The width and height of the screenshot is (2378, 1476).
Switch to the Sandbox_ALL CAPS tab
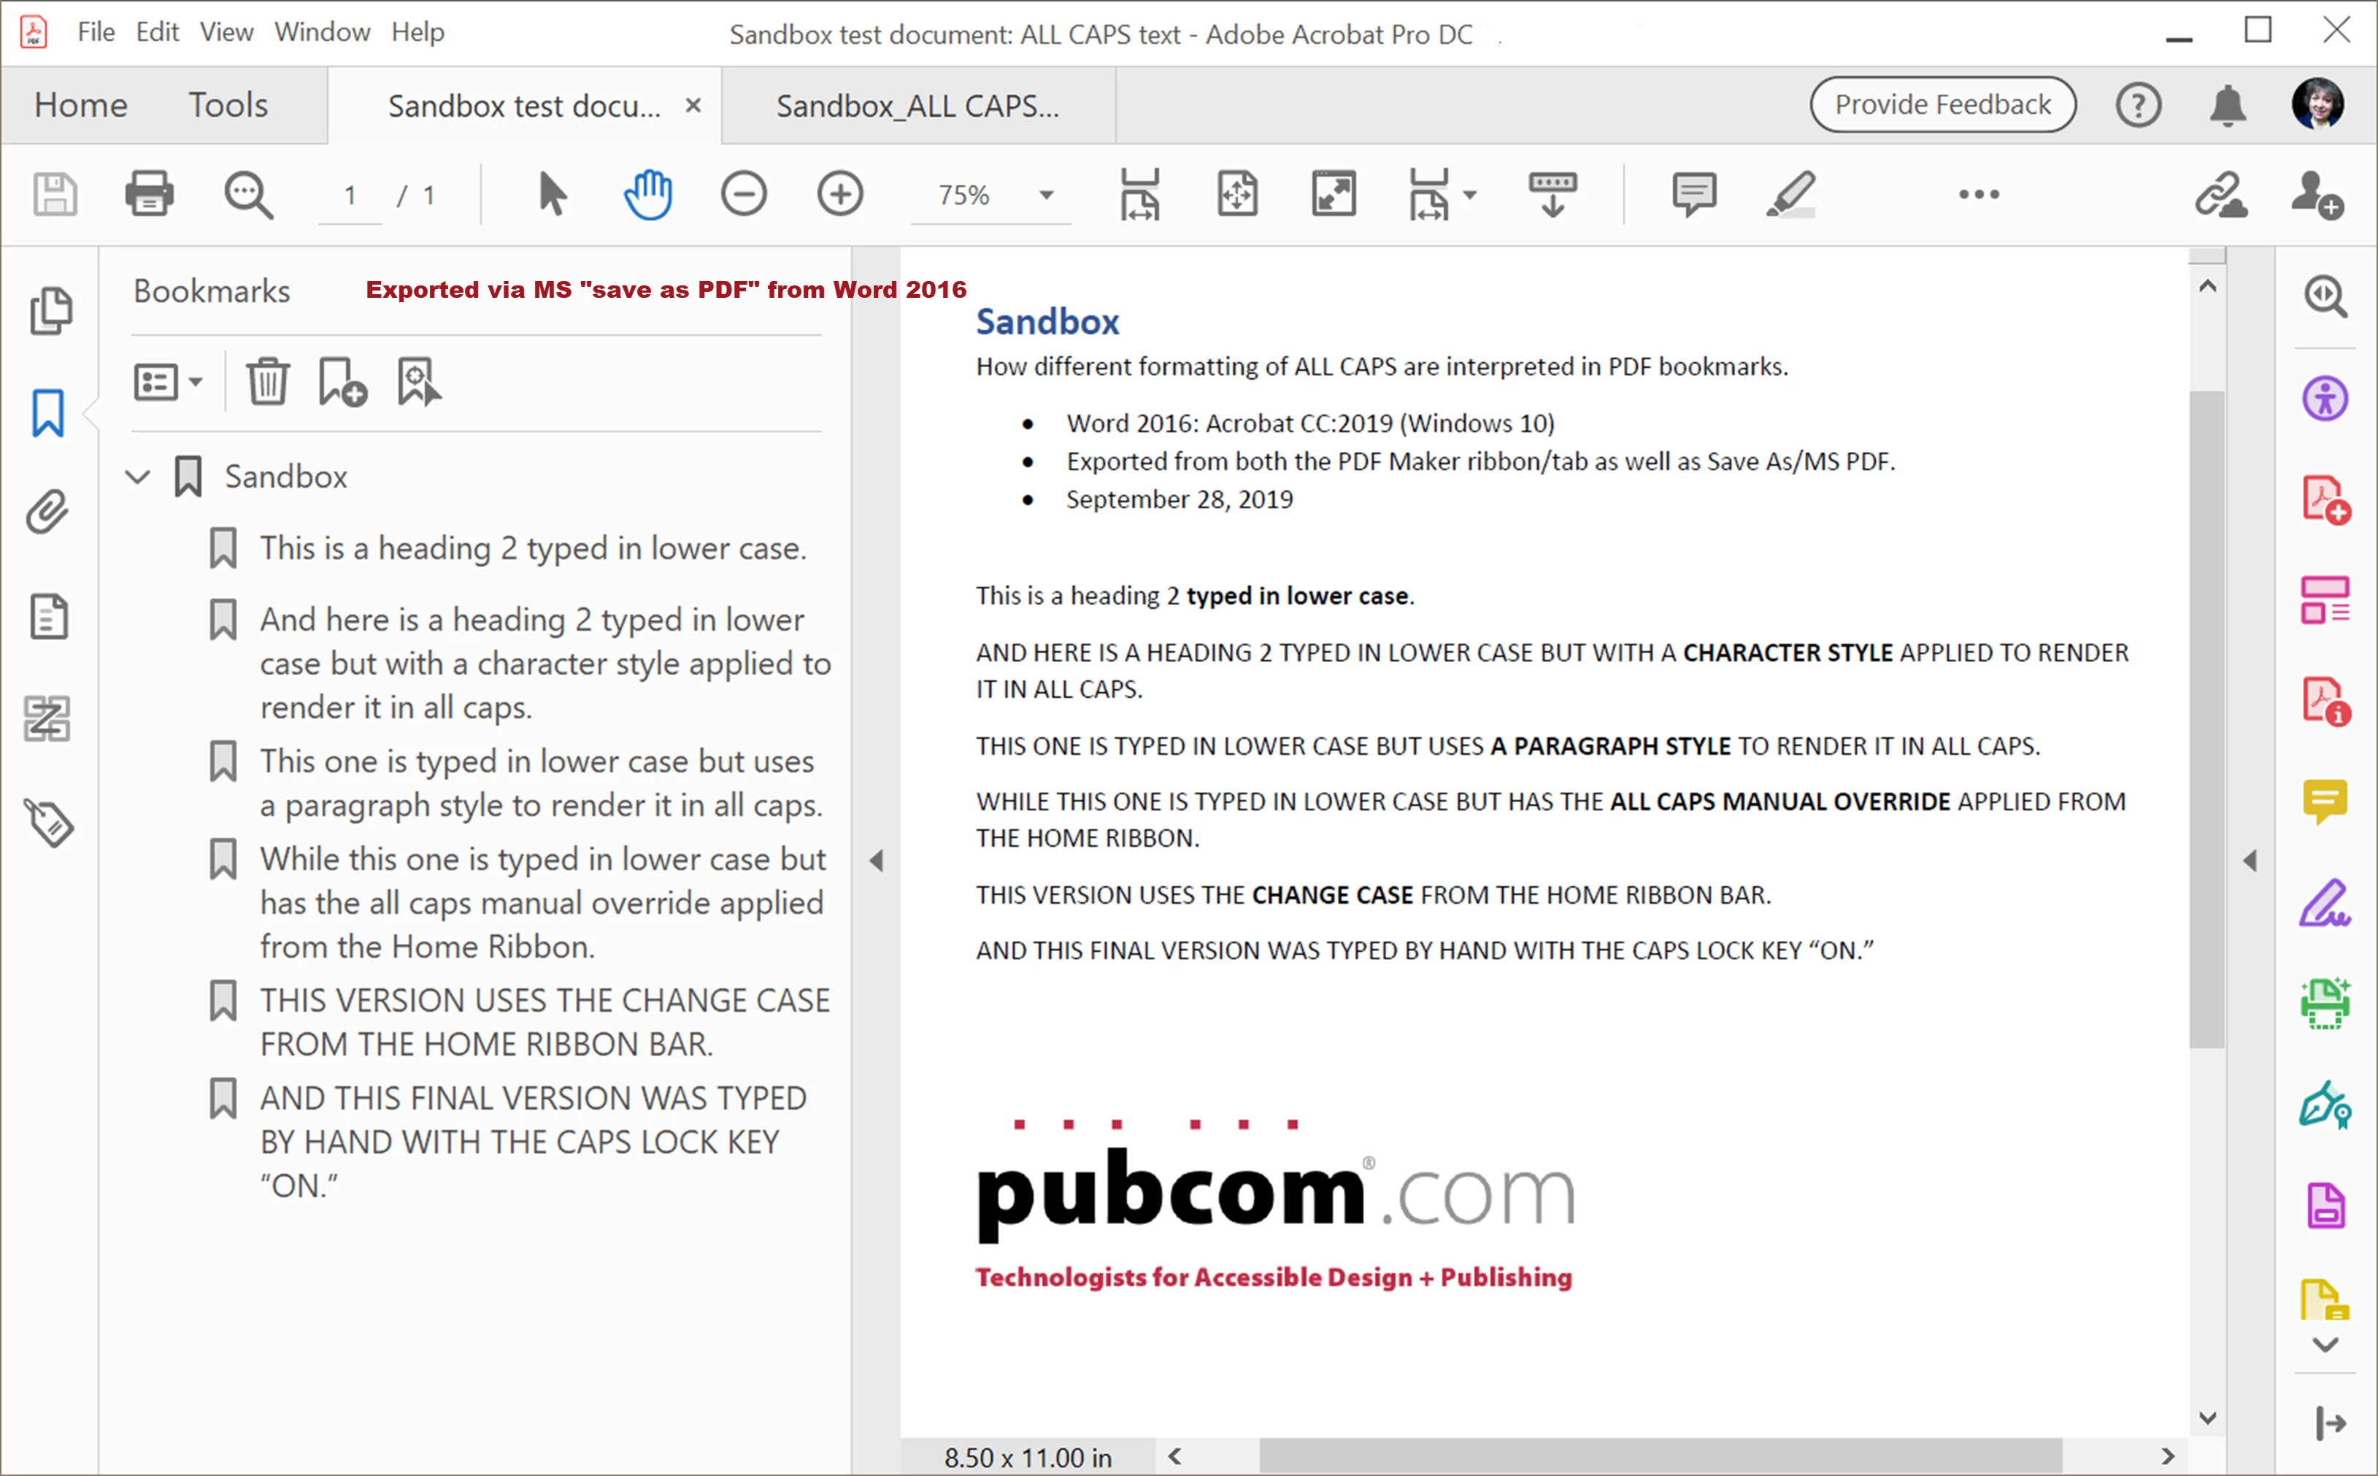(x=917, y=105)
